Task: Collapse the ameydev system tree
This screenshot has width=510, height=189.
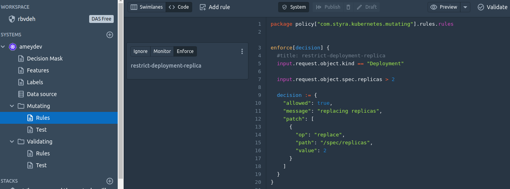Action: (3, 47)
